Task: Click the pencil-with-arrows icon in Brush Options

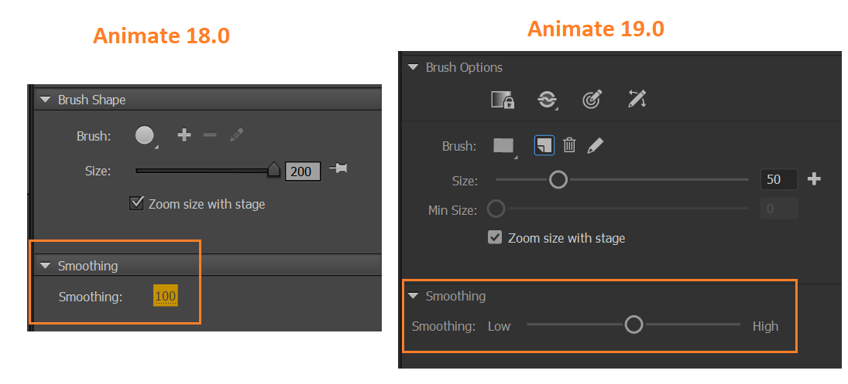Action: pos(637,99)
